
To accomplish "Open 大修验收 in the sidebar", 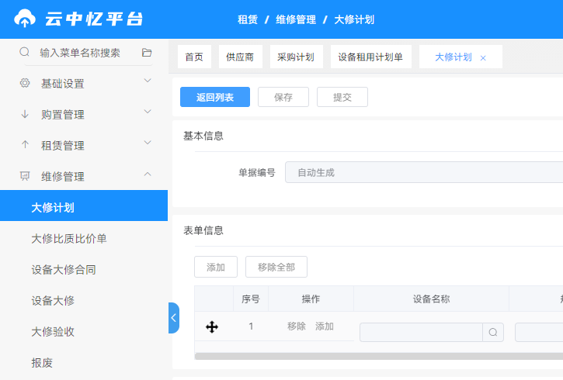I will click(53, 332).
